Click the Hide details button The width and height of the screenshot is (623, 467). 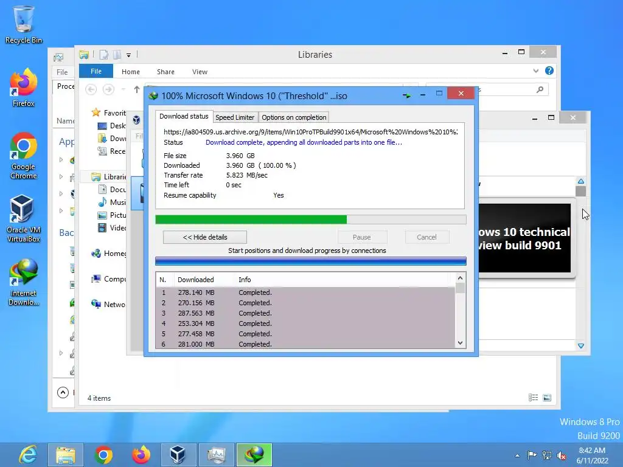pyautogui.click(x=205, y=237)
